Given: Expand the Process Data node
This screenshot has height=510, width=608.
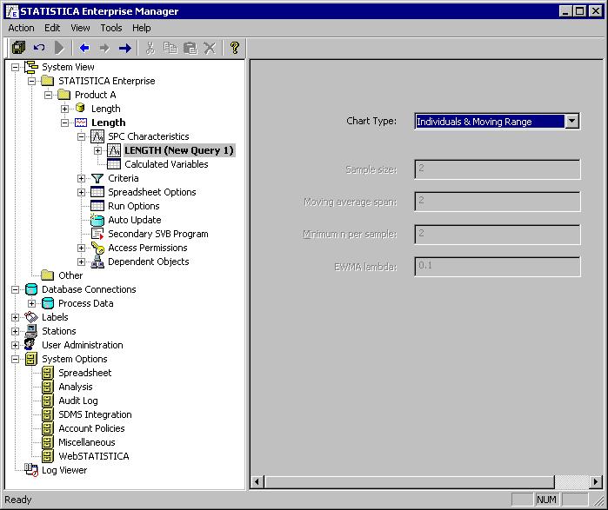Looking at the screenshot, I should tap(32, 303).
